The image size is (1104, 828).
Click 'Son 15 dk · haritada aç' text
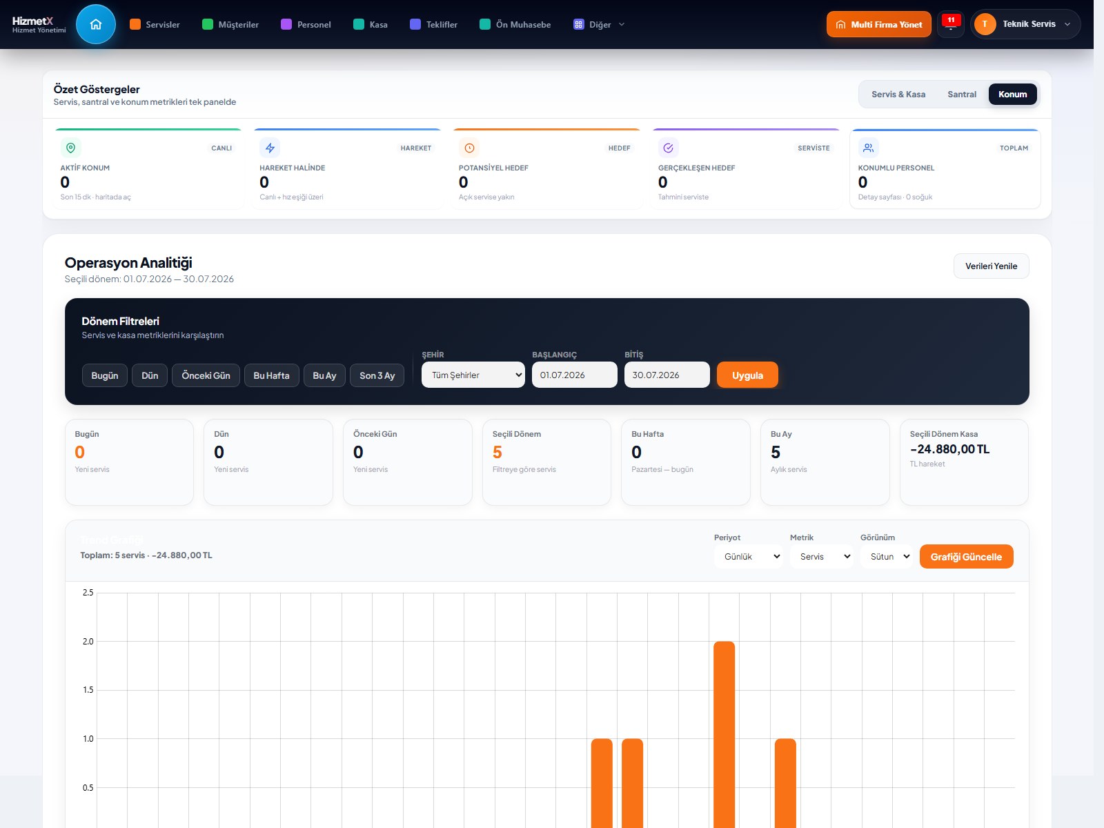(95, 197)
